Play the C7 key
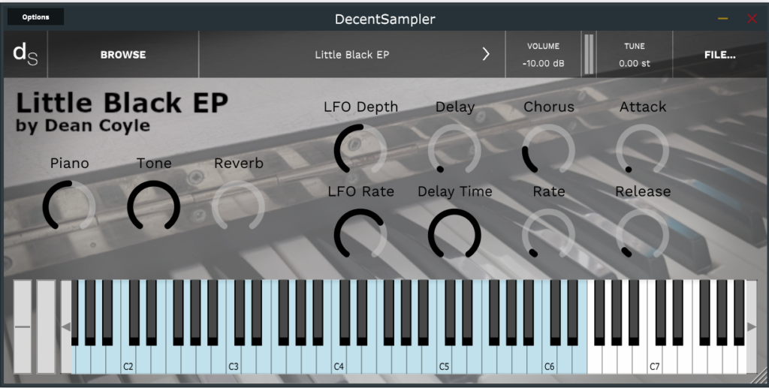The height and width of the screenshot is (388, 769). (655, 361)
